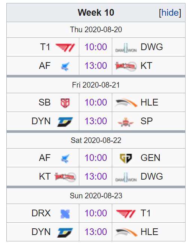196x250 pixels.
Task: Click the SeolHaeOne Prince SP logo
Action: [x=126, y=122]
